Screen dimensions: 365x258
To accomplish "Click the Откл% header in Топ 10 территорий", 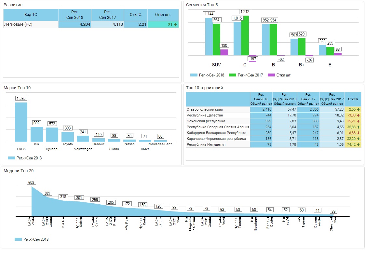I will pos(353,99).
